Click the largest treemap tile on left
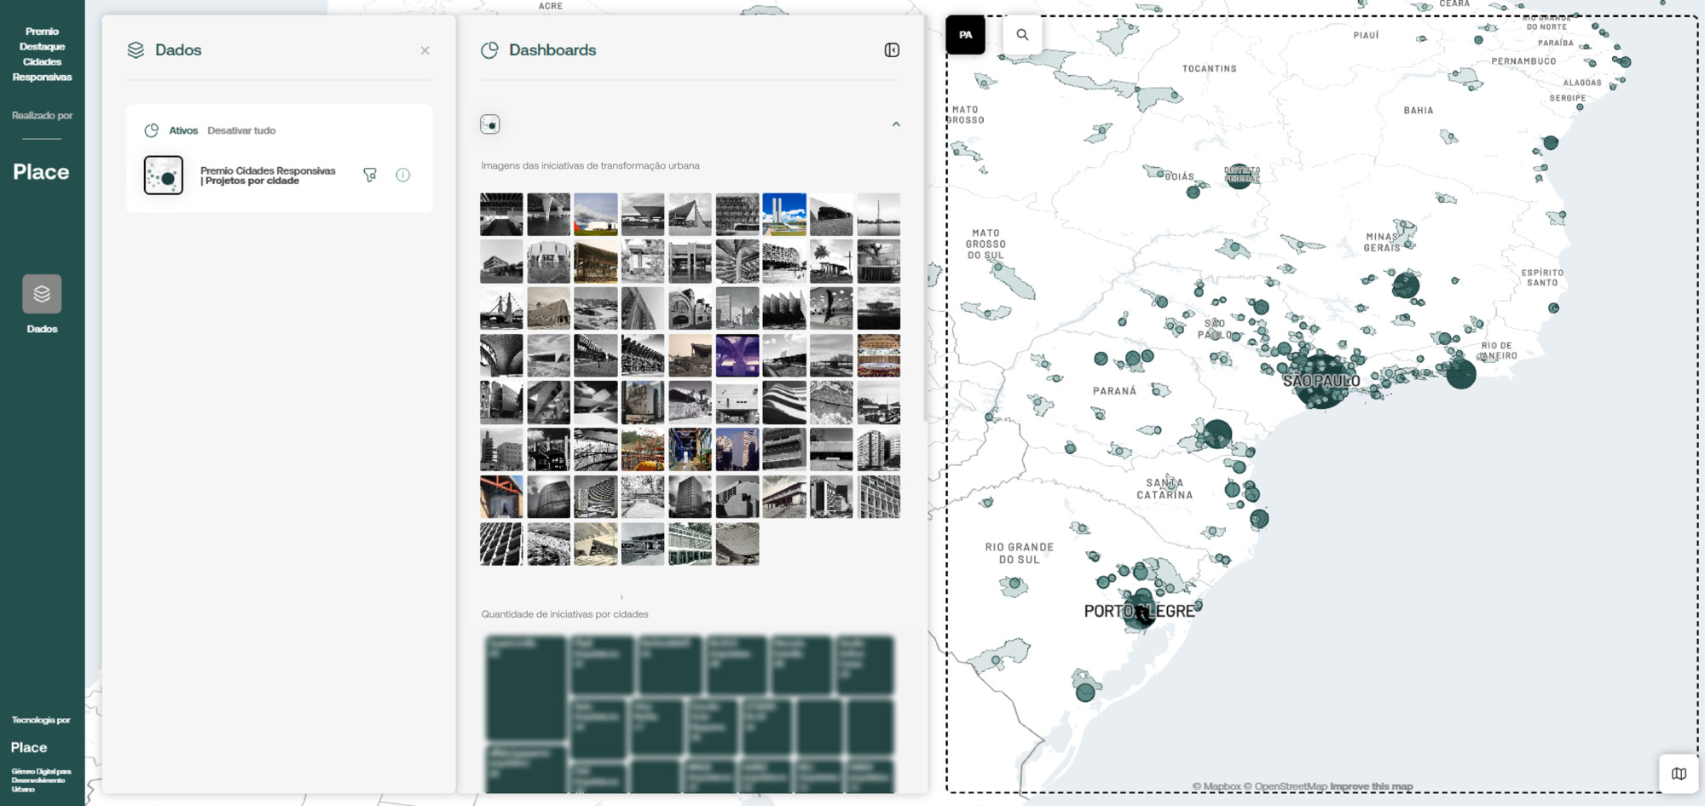 [x=525, y=688]
